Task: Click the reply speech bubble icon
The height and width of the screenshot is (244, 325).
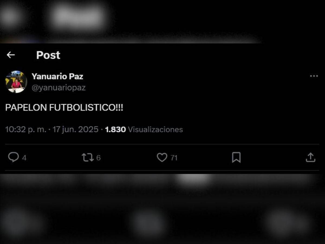Action: tap(13, 157)
